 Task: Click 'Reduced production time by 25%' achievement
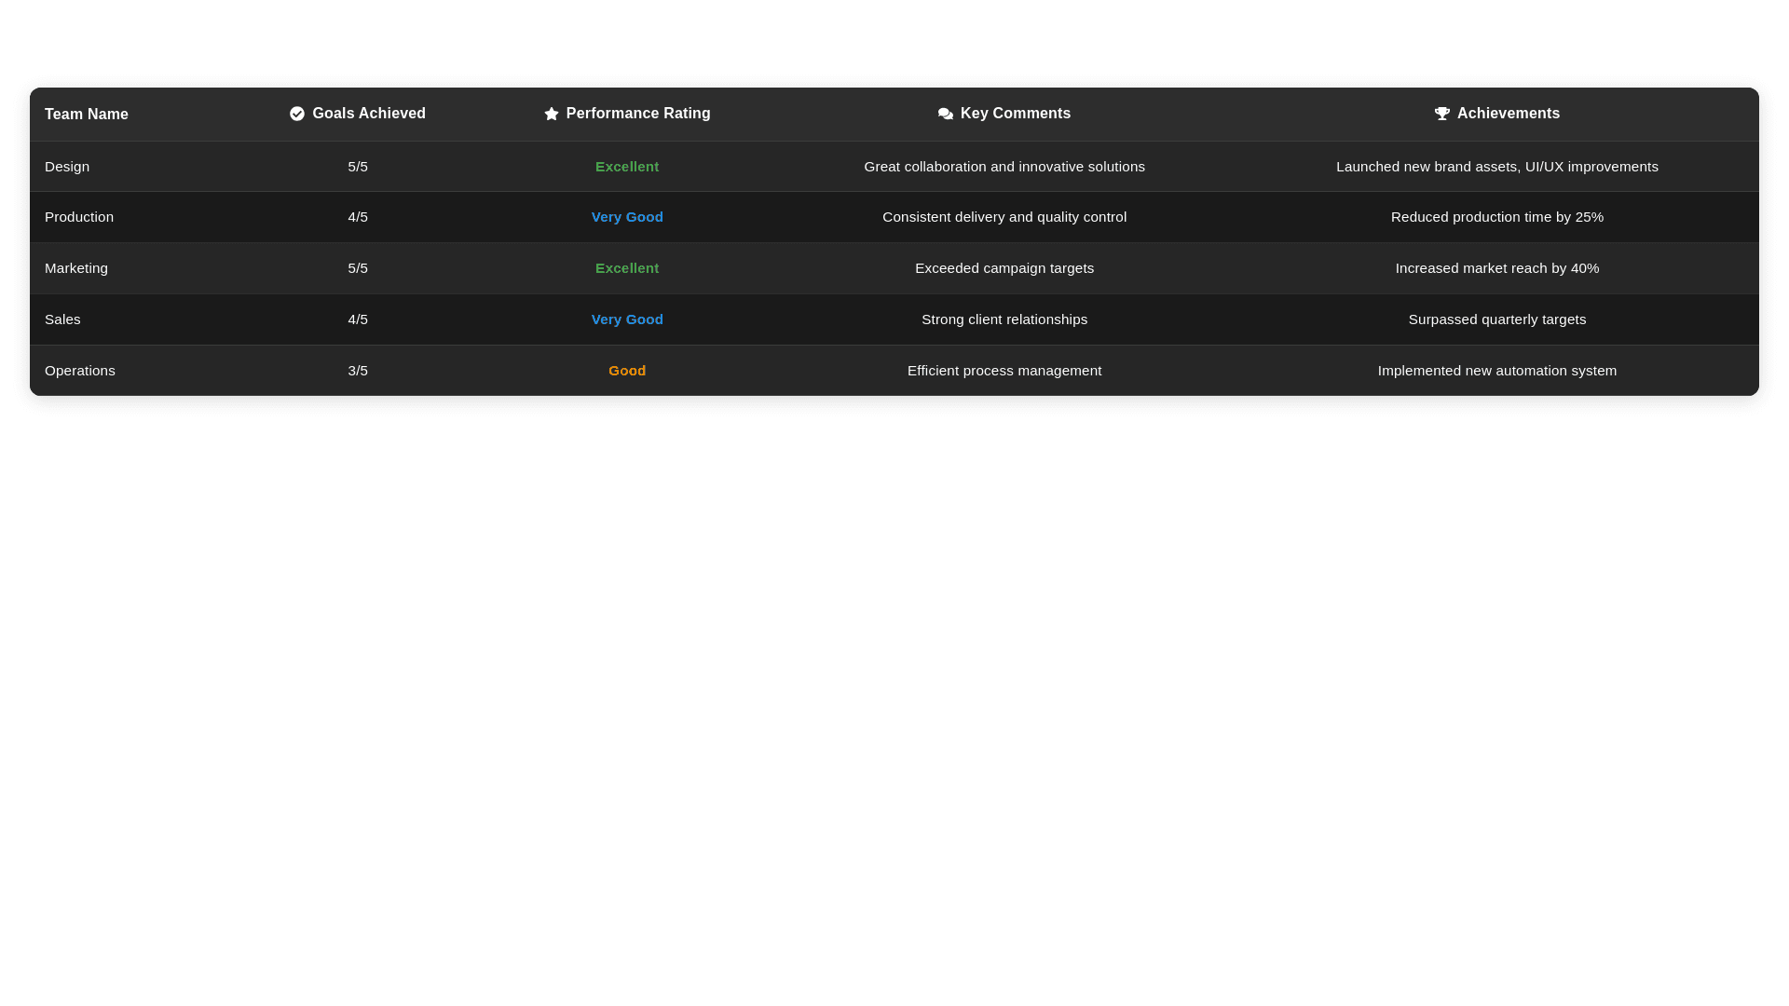[1497, 217]
